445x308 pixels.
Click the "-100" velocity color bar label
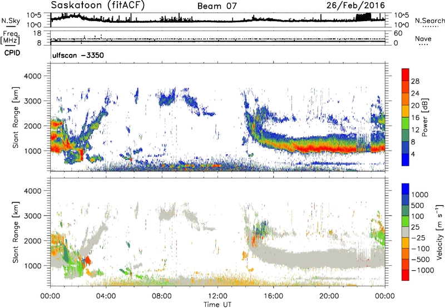pyautogui.click(x=421, y=249)
